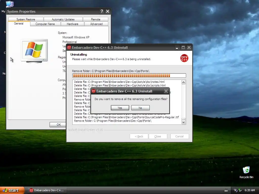Select the last Remove folder Fonts log line
The width and height of the screenshot is (259, 194).
click(113, 121)
